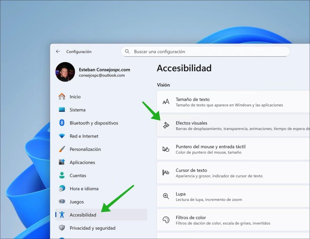Screen dimensions: 310x239
Task: Open Sistema settings section
Action: coord(77,110)
